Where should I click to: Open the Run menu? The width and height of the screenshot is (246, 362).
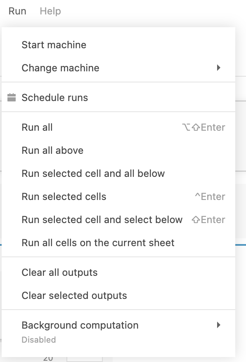point(17,11)
